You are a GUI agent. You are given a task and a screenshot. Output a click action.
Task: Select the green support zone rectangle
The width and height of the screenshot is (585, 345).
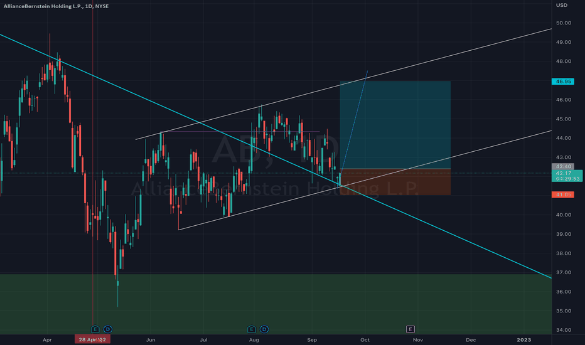click(276, 304)
